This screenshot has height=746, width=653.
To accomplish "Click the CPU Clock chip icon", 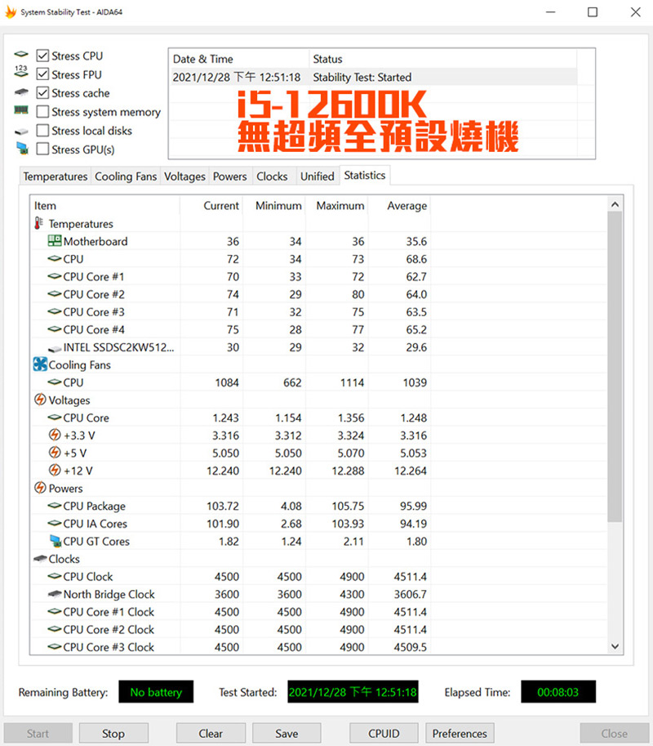I will 56,576.
